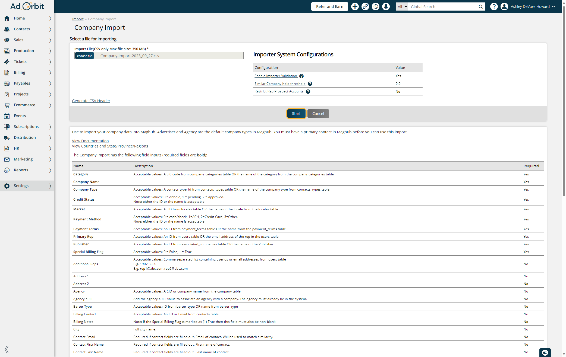Open the Billing menu in sidebar
The height and width of the screenshot is (357, 566).
[x=20, y=72]
